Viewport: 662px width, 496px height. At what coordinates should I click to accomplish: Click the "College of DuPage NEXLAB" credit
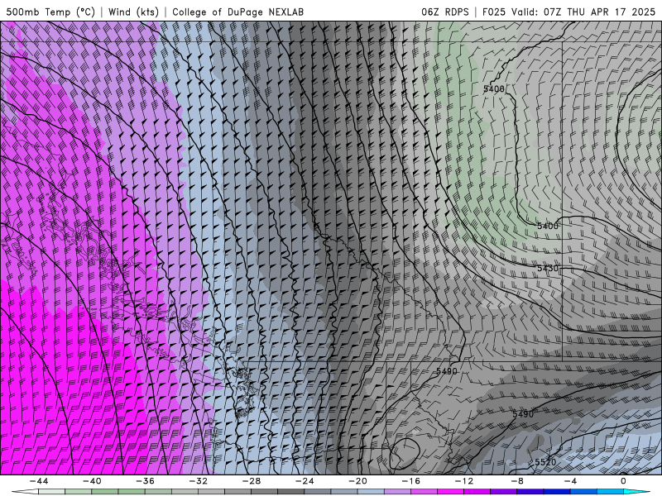(x=237, y=12)
